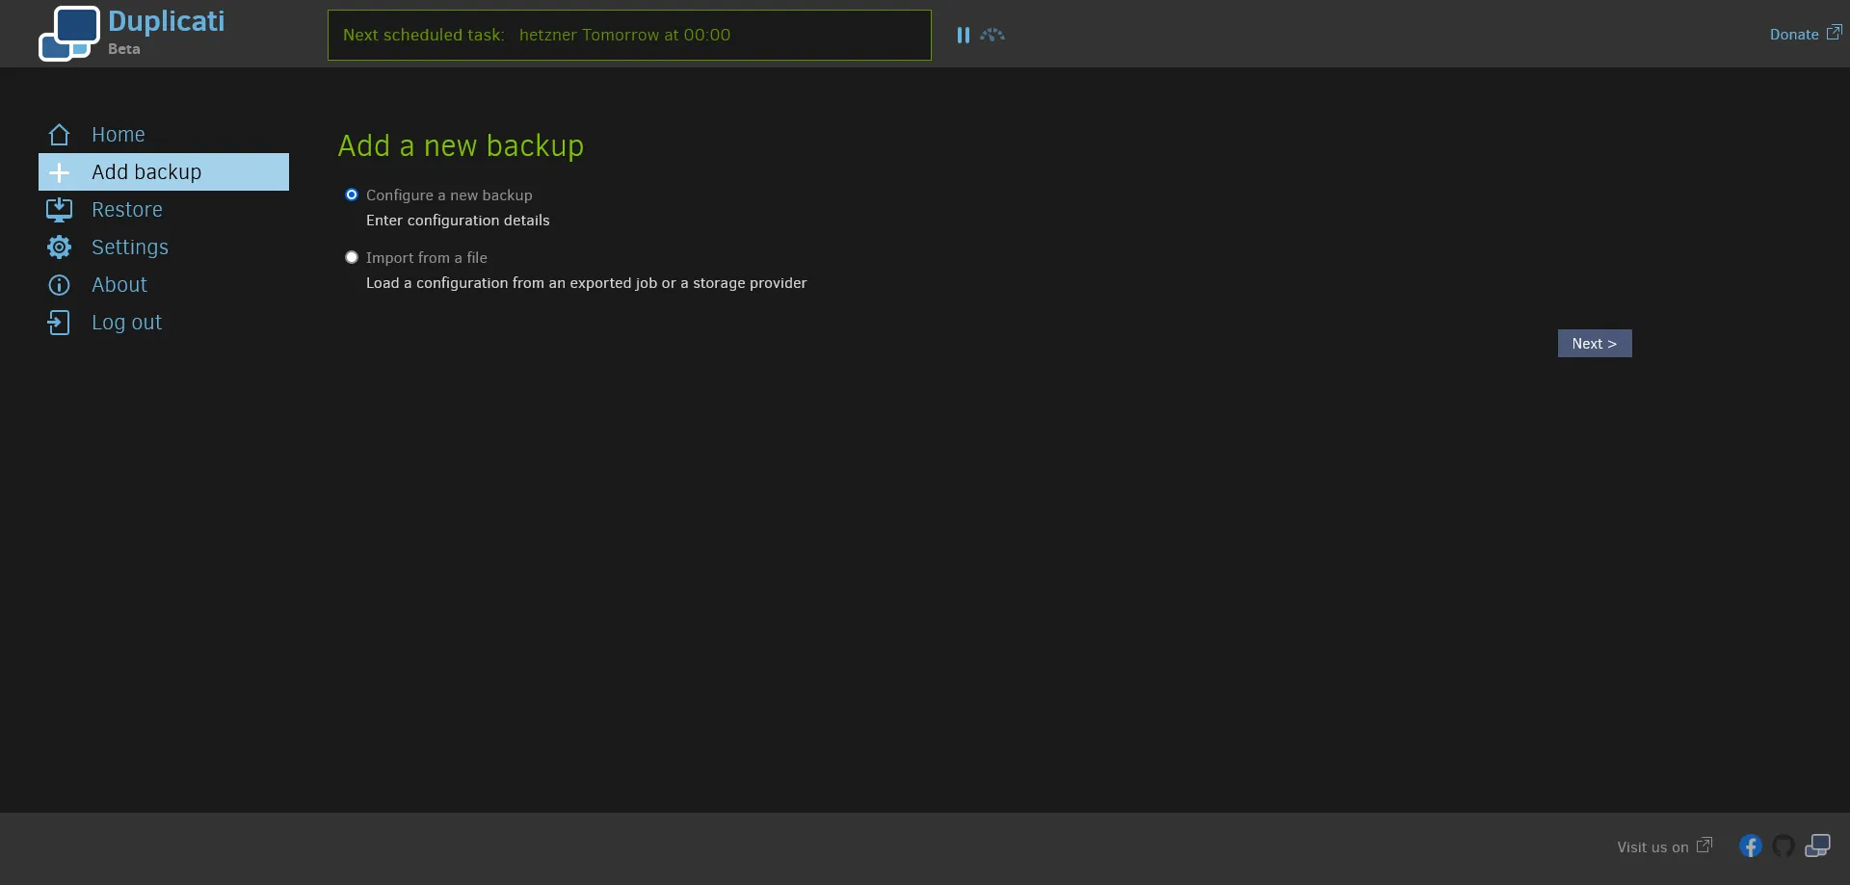Open the throttle speed gauge icon
This screenshot has height=885, width=1850.
[992, 35]
